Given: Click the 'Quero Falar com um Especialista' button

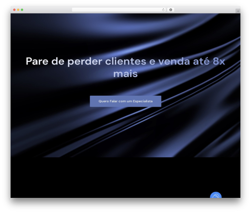Looking at the screenshot, I should [125, 101].
